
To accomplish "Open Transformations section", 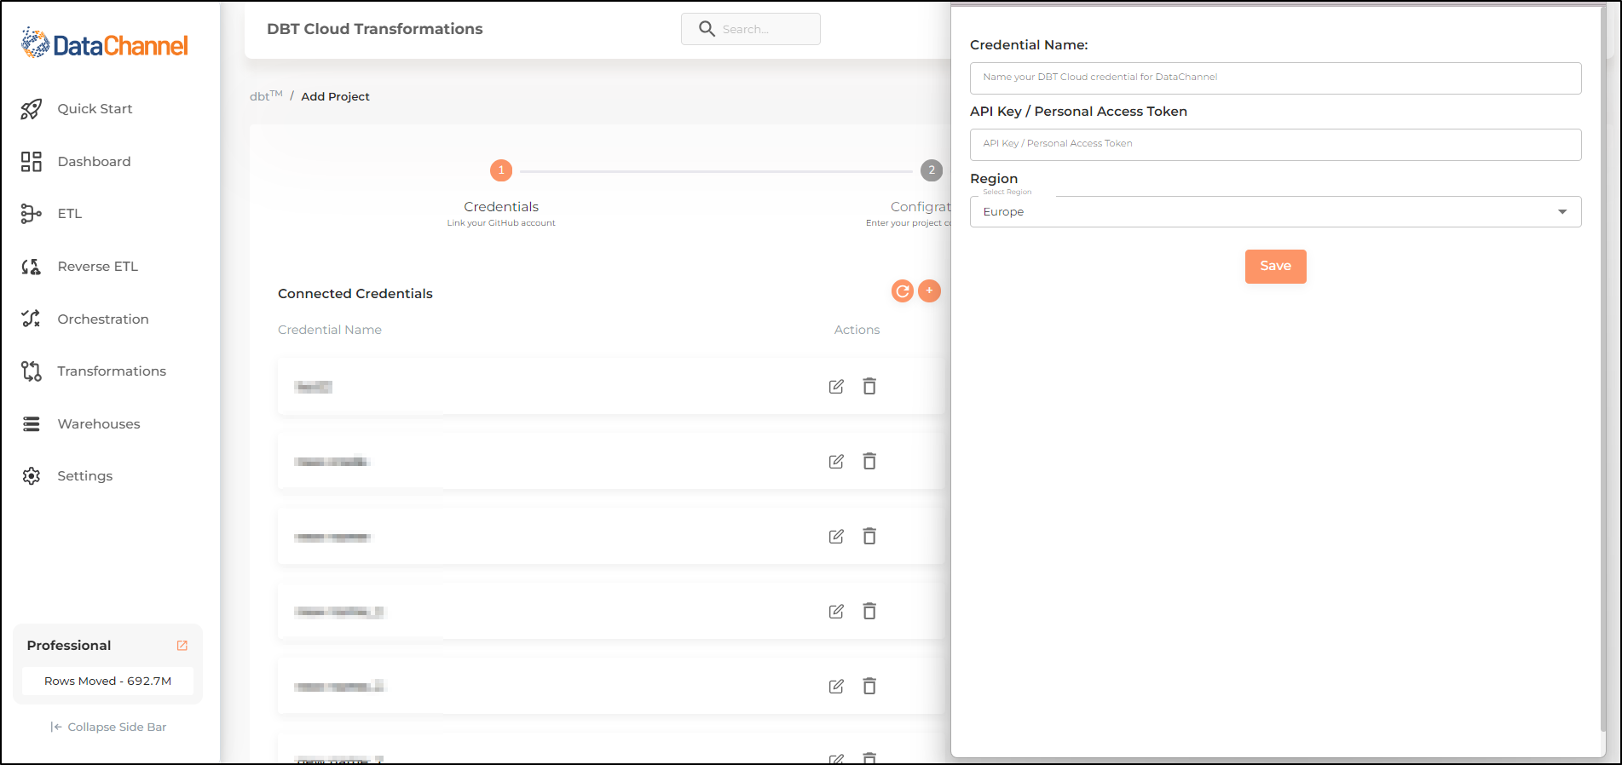I will (x=112, y=371).
